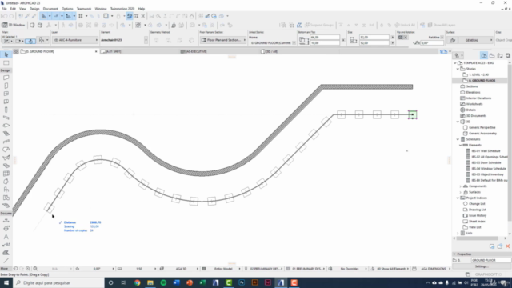
Task: Click the Unlock All button
Action: point(405,25)
